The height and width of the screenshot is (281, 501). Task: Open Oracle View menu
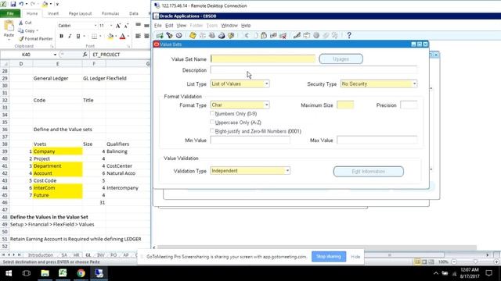click(181, 26)
